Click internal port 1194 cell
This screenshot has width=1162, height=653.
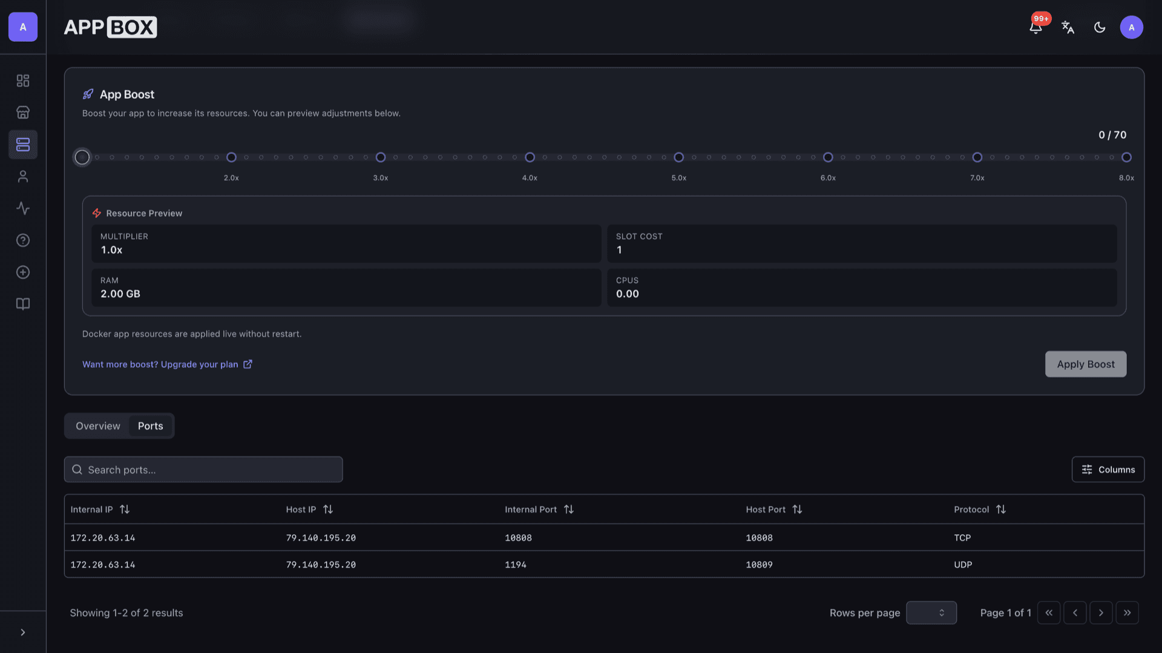(516, 565)
